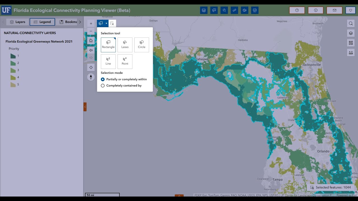
Task: Expand the bottom attribute table handle
Action: [179, 196]
